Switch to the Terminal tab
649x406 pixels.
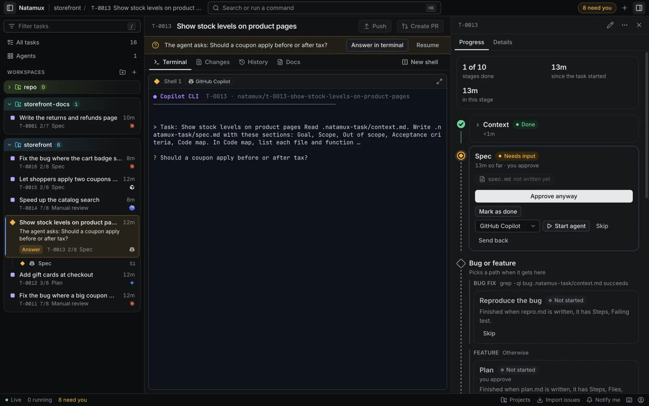pos(170,62)
